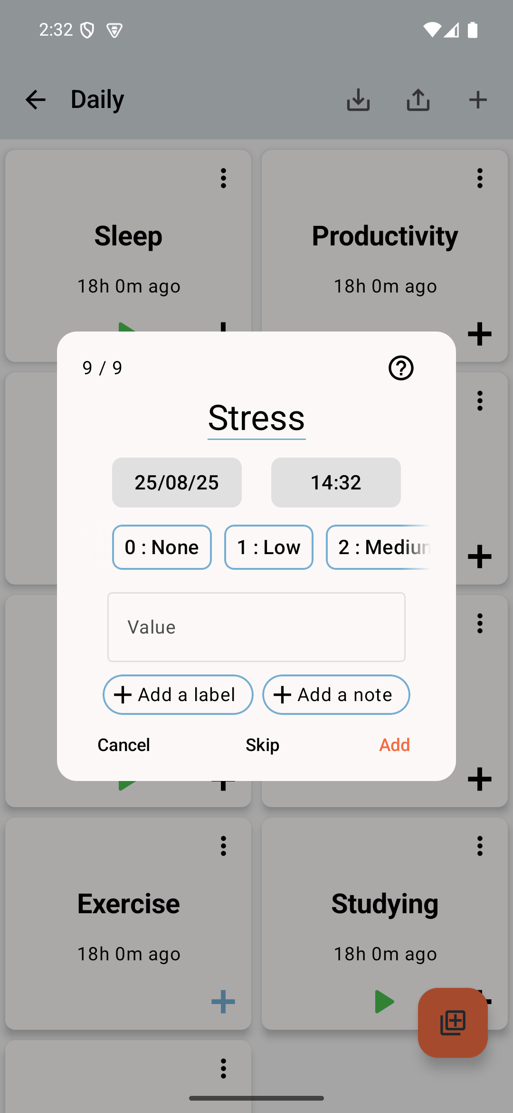Tap the import download icon

tap(358, 100)
